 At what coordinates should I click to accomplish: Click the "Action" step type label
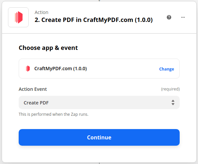pyautogui.click(x=41, y=12)
